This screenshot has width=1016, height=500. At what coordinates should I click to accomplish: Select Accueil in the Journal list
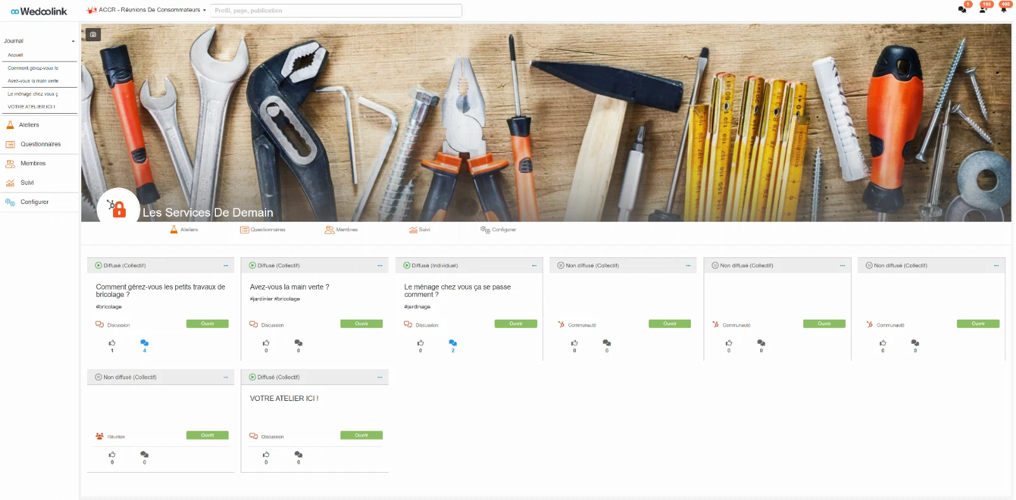coord(15,55)
